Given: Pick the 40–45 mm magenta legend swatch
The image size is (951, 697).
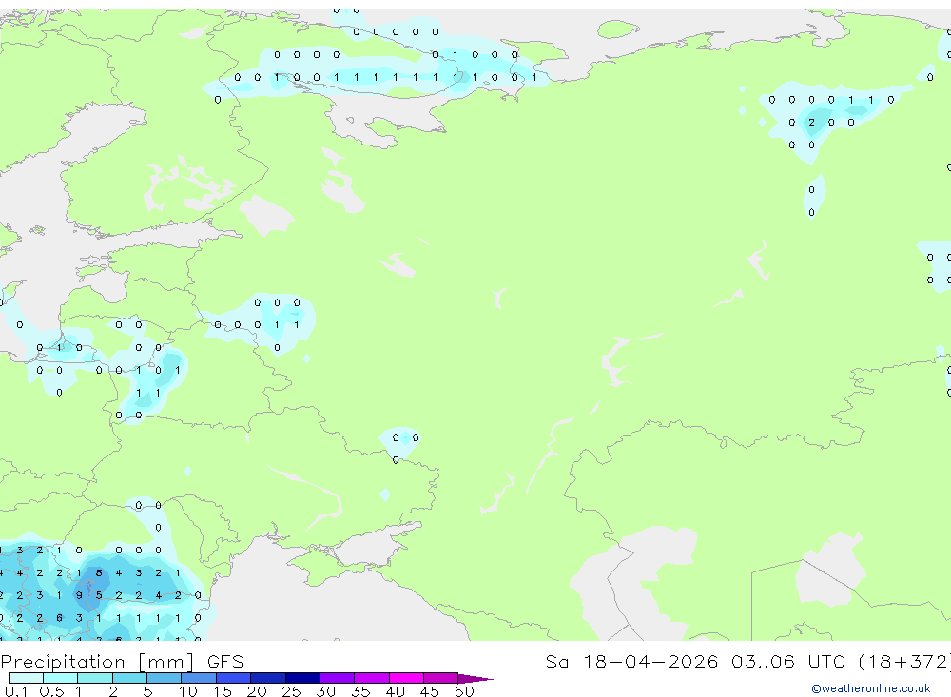Looking at the screenshot, I should pos(406,678).
